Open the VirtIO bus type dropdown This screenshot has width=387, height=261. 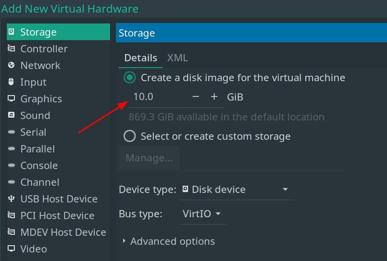[x=203, y=214]
